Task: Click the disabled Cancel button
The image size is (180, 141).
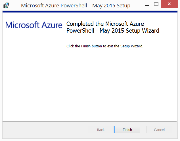Action: 159,130
